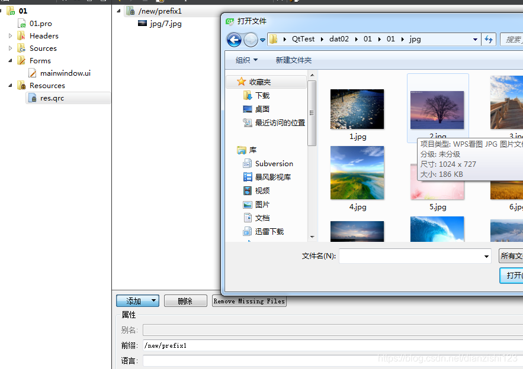Click the navigation pane scroll down arrow
The image size is (523, 369).
click(312, 237)
